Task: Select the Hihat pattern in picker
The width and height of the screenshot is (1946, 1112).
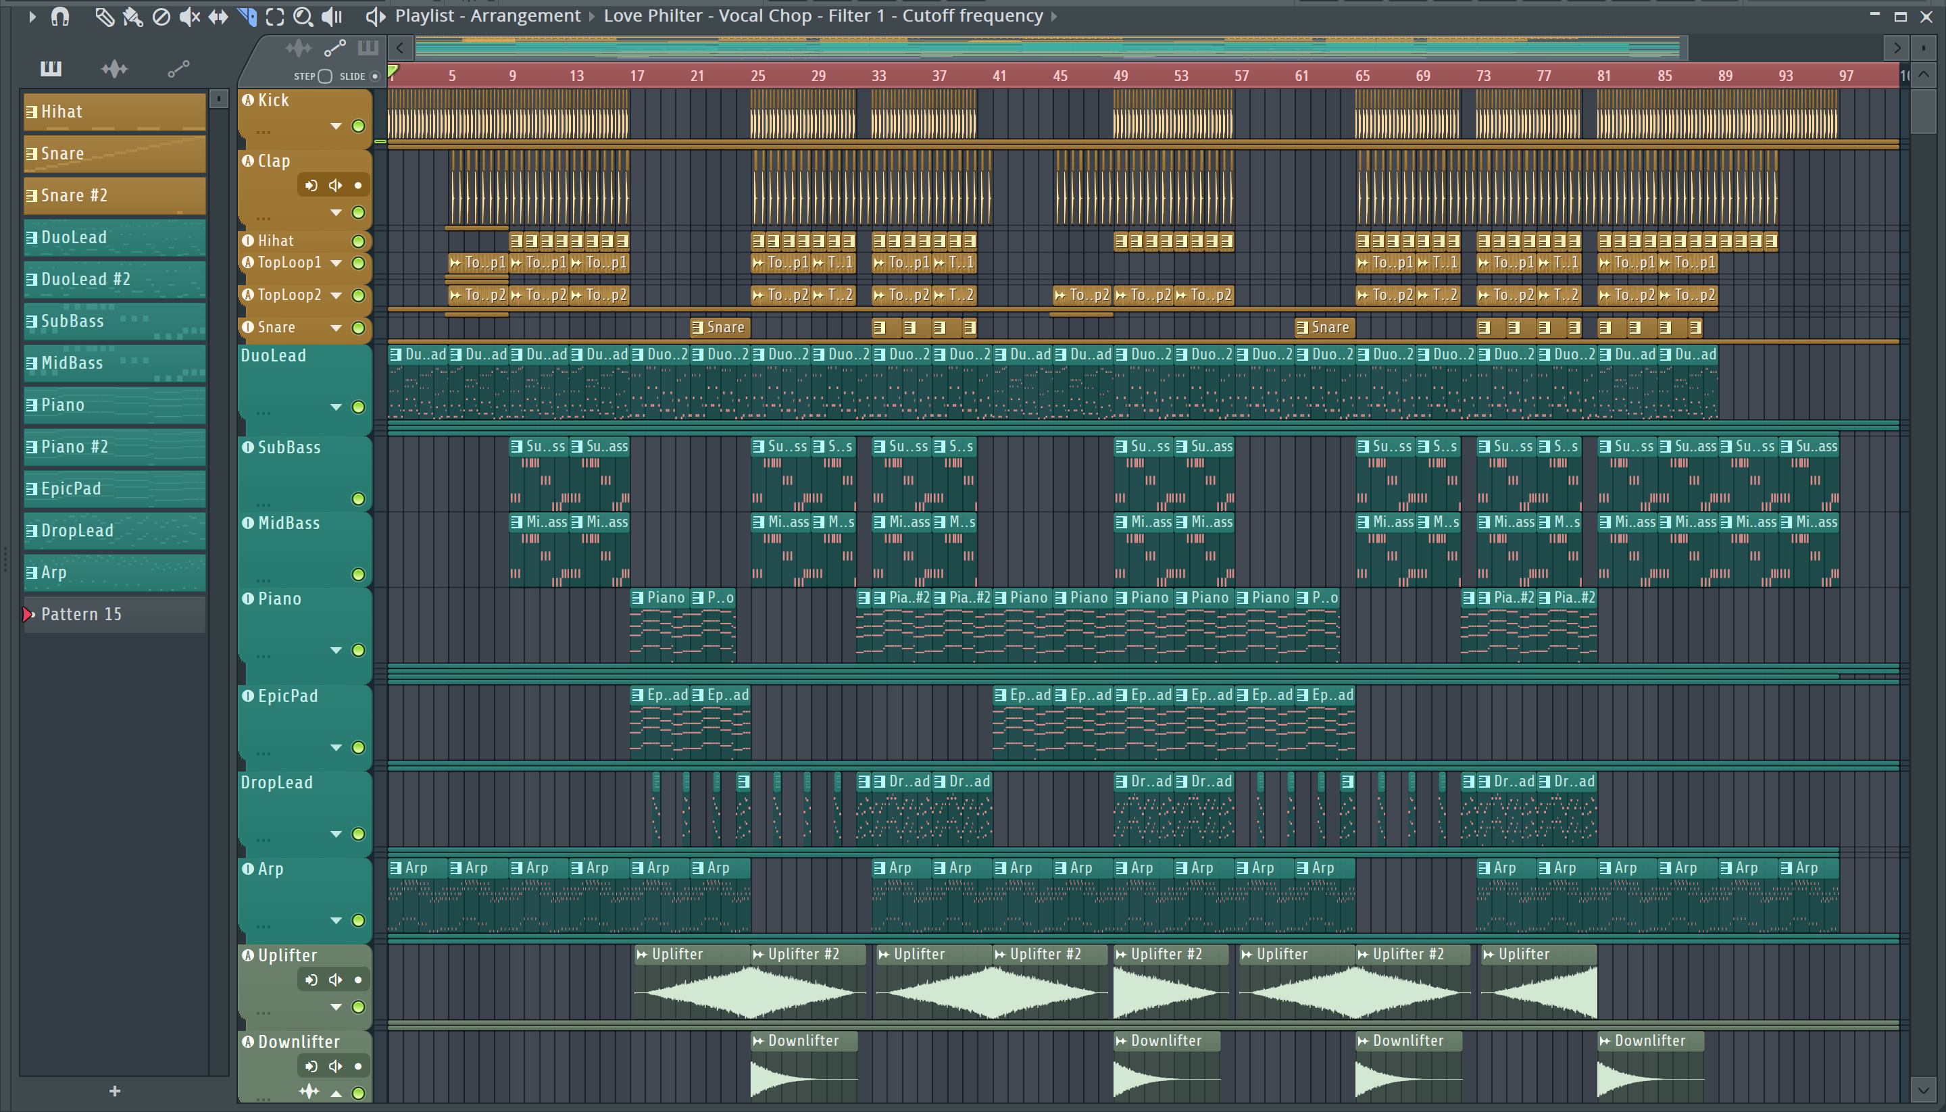Action: (x=115, y=112)
